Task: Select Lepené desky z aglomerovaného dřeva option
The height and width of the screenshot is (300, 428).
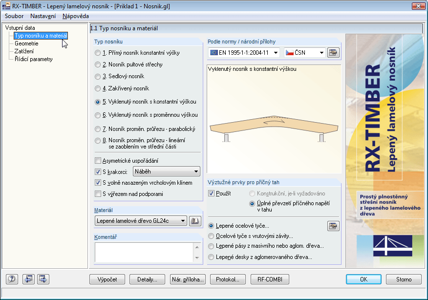Action: pos(211,257)
